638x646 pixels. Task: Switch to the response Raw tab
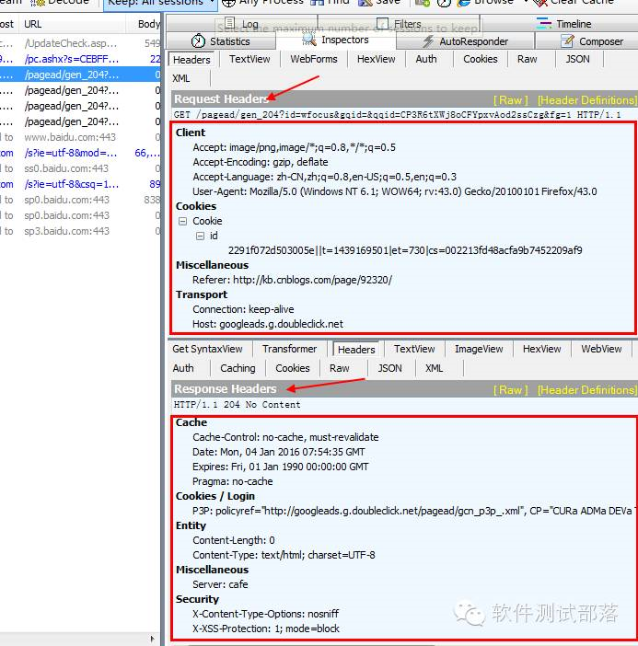340,368
